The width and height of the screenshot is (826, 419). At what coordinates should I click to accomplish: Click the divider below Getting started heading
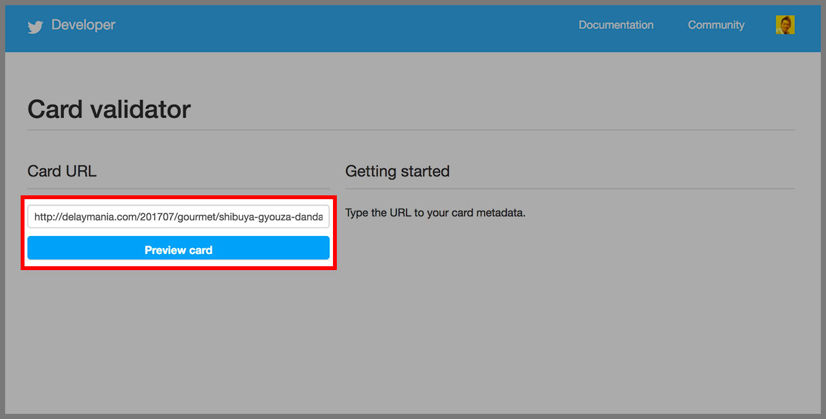(x=569, y=189)
